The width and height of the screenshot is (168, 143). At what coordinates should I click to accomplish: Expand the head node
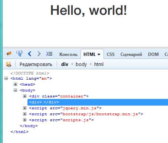point(15,84)
